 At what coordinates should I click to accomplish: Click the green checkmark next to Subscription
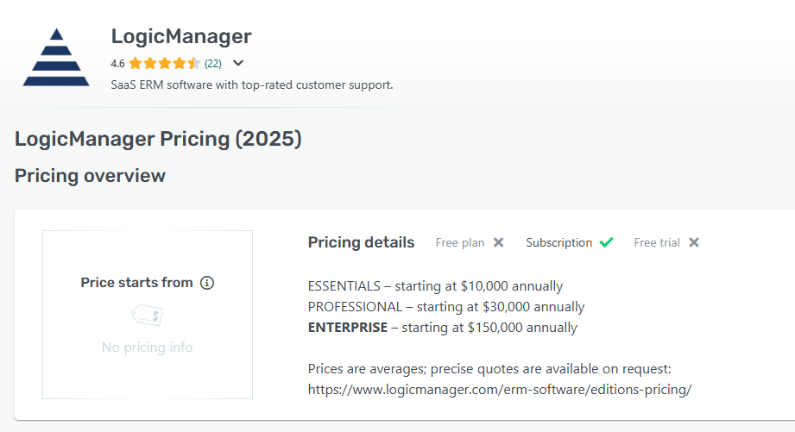[x=606, y=242]
